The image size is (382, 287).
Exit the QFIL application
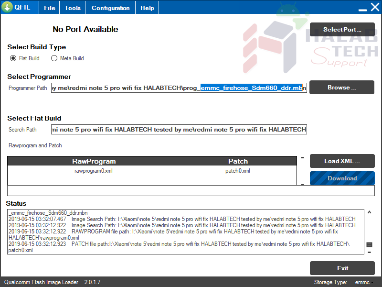click(342, 268)
